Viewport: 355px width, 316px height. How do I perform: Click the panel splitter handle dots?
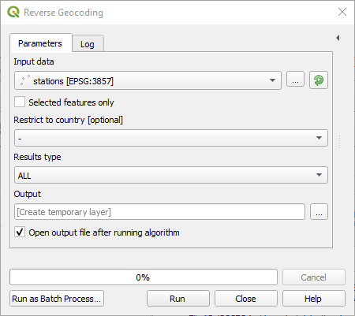(x=340, y=142)
